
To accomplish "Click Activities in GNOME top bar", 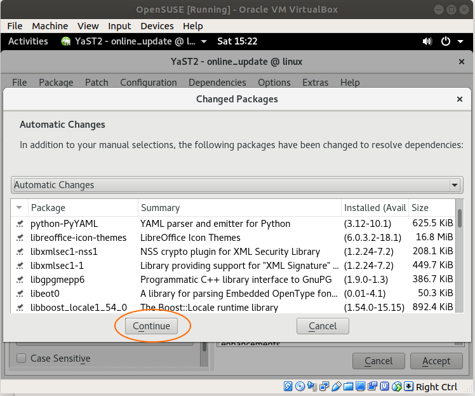I will (28, 41).
